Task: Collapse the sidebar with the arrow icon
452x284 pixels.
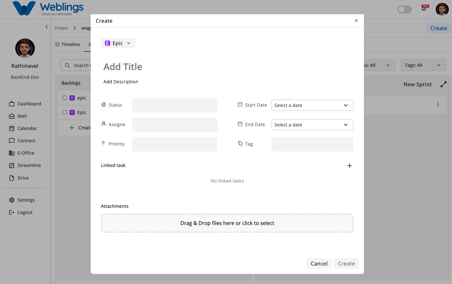Action: [x=46, y=27]
